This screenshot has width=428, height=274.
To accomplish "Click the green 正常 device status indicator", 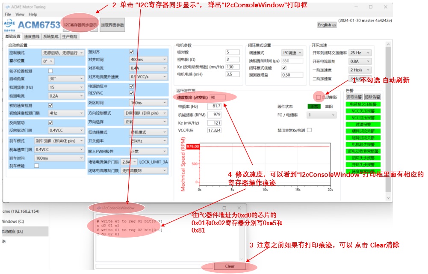I will click(314, 107).
